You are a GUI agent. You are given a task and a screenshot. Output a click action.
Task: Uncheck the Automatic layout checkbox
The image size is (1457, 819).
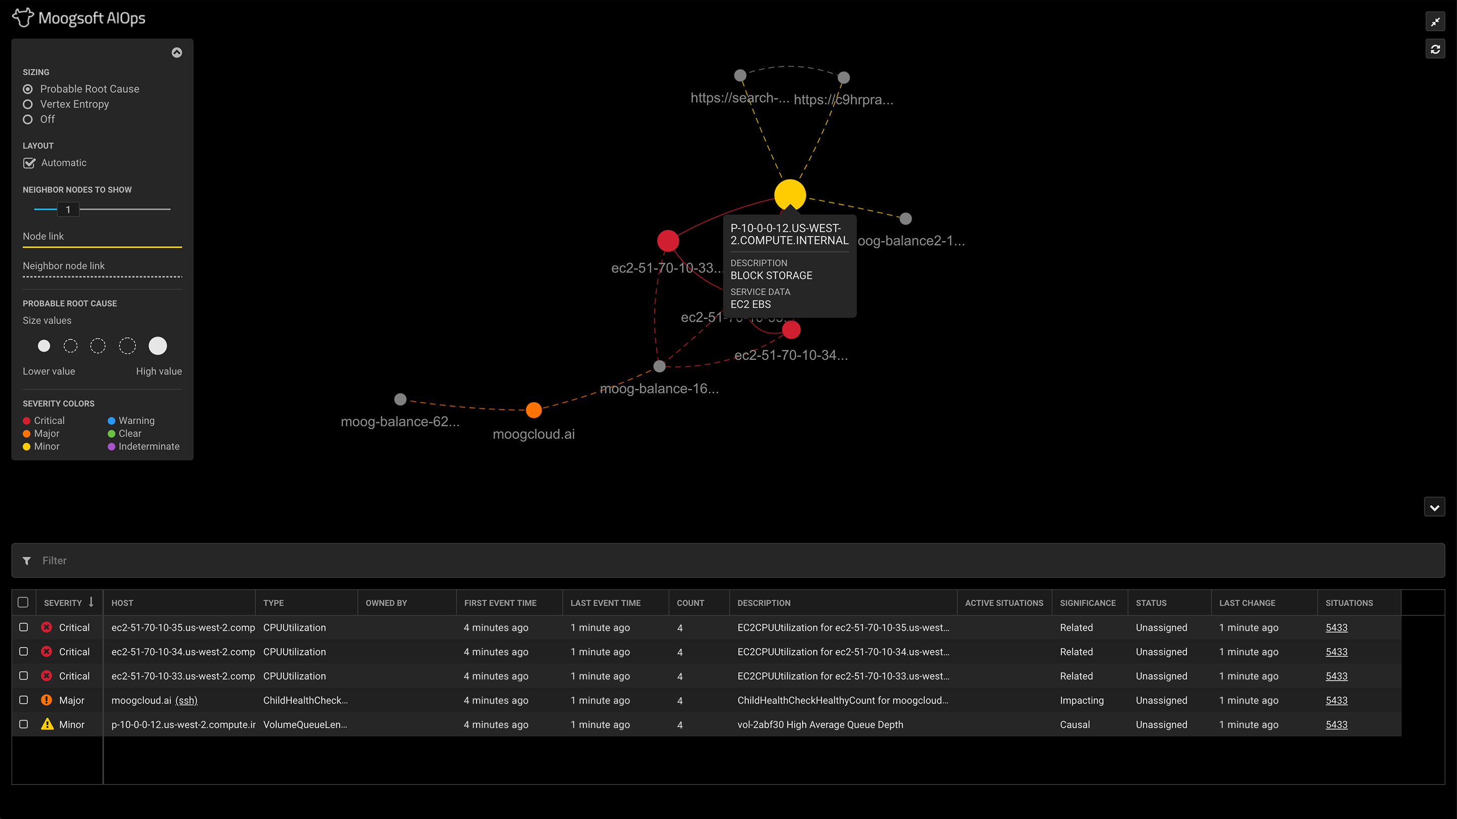(x=29, y=163)
